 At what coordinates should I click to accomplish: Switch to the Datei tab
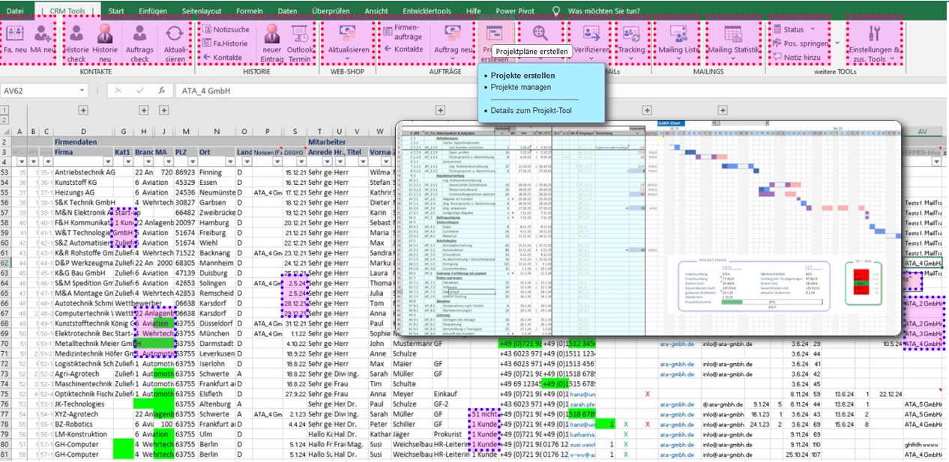[14, 10]
